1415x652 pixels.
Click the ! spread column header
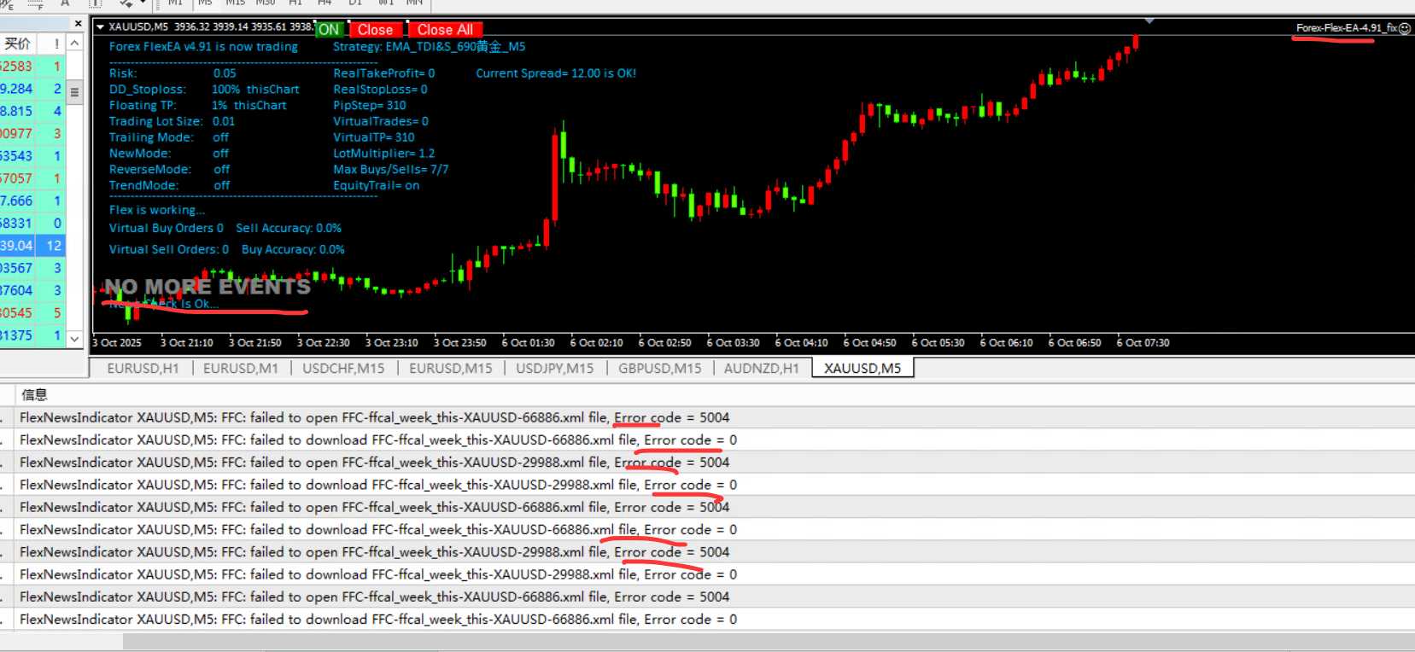[56, 44]
